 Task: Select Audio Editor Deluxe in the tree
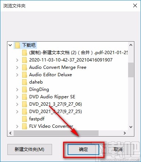coord(51,75)
